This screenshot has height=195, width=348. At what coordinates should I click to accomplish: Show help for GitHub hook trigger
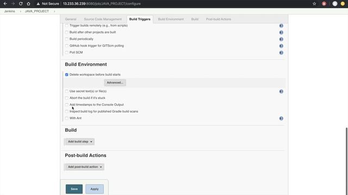[x=281, y=46]
